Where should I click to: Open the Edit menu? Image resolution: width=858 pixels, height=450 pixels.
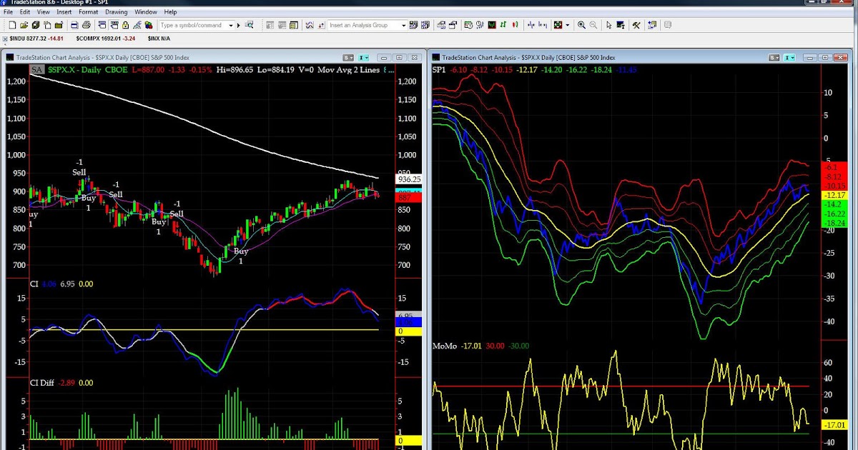(25, 12)
